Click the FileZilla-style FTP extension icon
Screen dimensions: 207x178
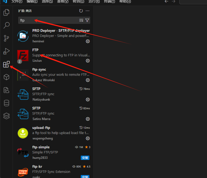coord(23,56)
